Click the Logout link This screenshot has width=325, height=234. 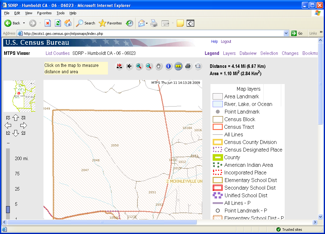click(x=226, y=42)
